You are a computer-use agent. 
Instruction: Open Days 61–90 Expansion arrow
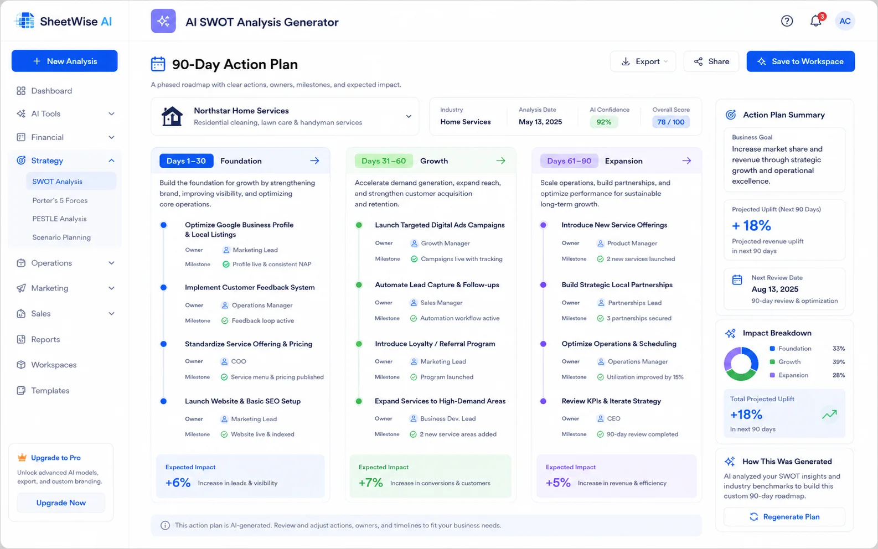click(x=686, y=160)
